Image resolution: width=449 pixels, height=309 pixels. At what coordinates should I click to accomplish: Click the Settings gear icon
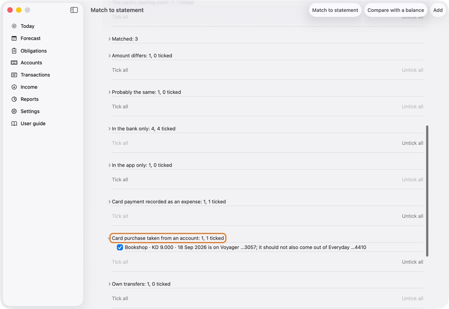coord(14,111)
